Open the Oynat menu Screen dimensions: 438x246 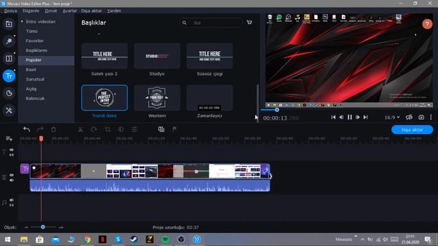51,11
